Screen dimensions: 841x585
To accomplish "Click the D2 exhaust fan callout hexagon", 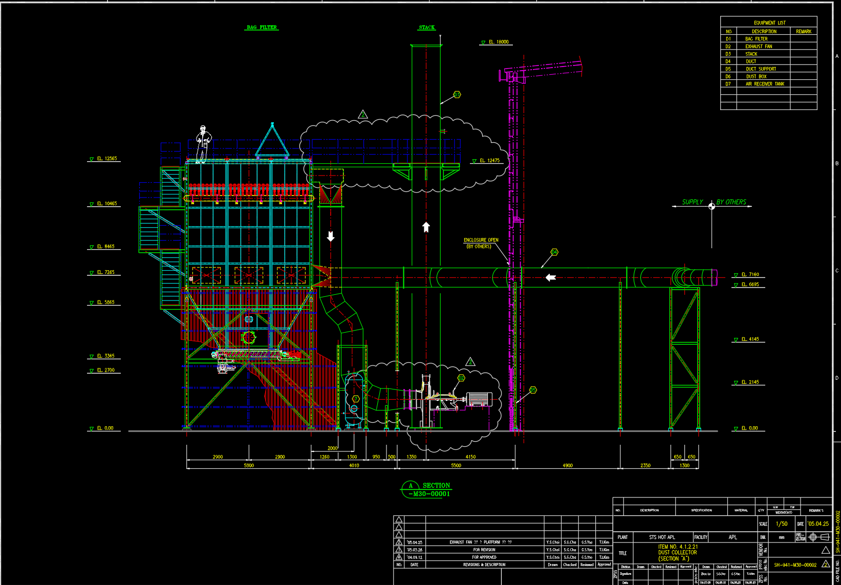I will (x=461, y=378).
